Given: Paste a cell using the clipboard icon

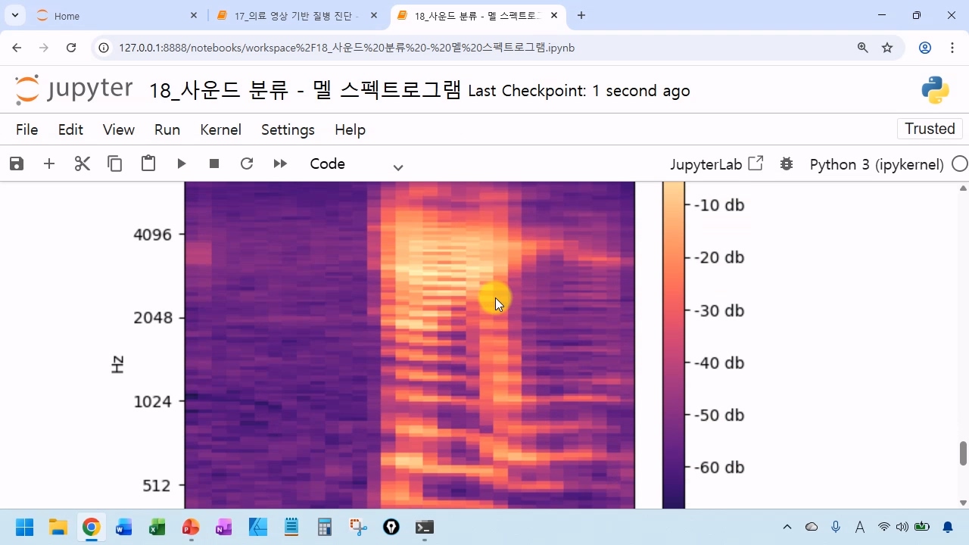Looking at the screenshot, I should tap(148, 163).
